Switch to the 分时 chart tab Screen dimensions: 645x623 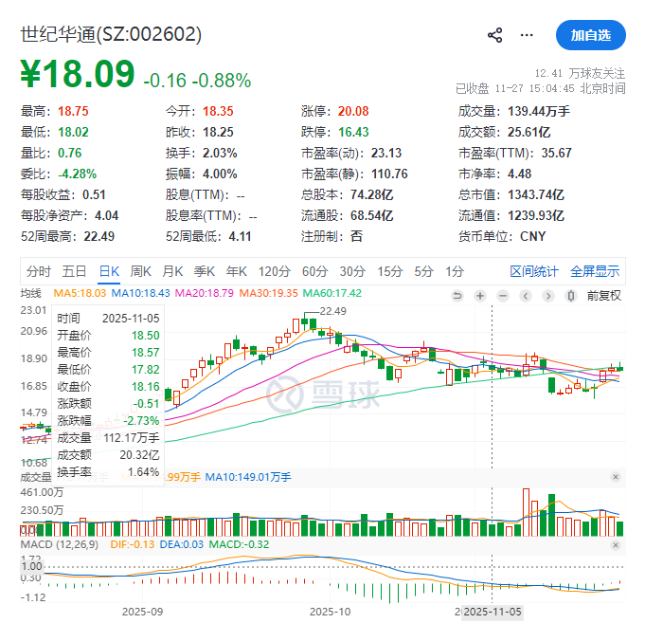click(x=39, y=271)
